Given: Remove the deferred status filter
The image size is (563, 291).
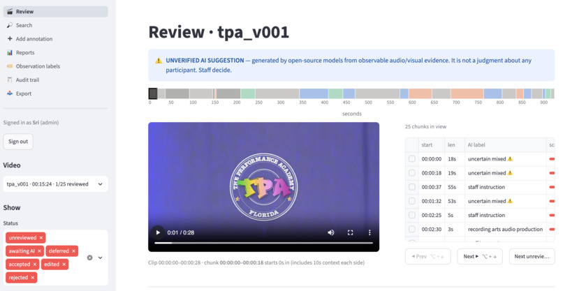Looking at the screenshot, I should [73, 251].
